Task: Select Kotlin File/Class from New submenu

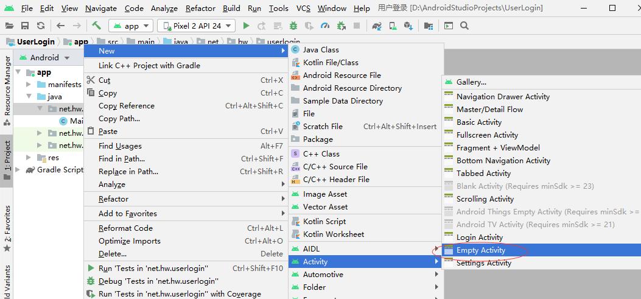Action: pyautogui.click(x=366, y=63)
